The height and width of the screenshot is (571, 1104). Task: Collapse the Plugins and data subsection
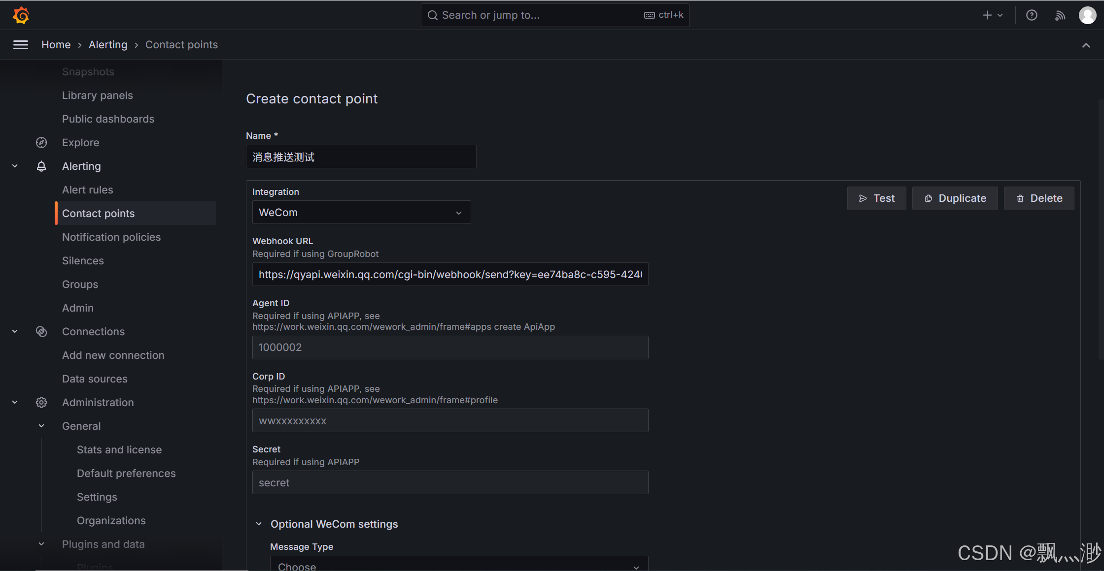(x=41, y=544)
